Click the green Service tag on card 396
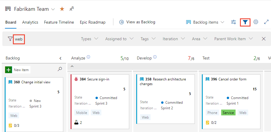 [x=228, y=113]
